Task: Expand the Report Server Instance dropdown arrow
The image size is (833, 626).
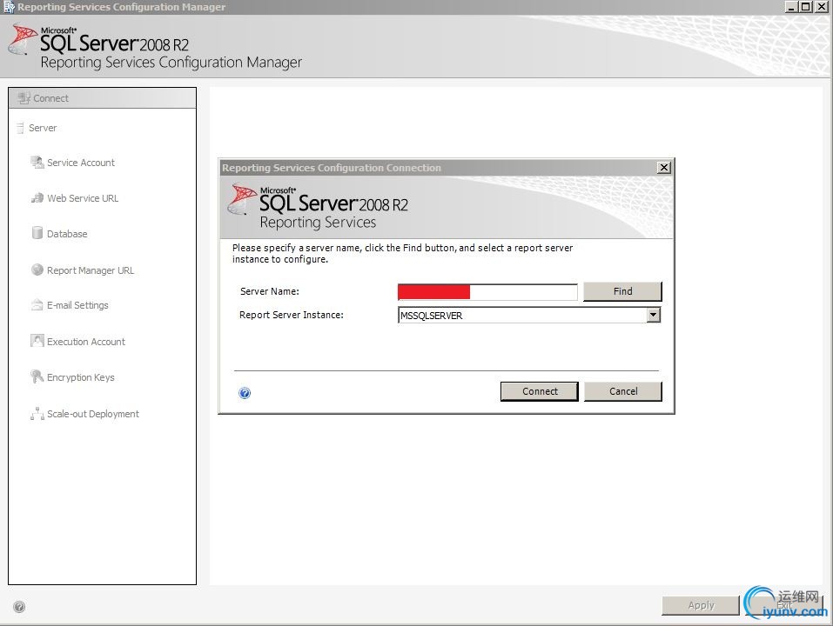Action: tap(654, 315)
